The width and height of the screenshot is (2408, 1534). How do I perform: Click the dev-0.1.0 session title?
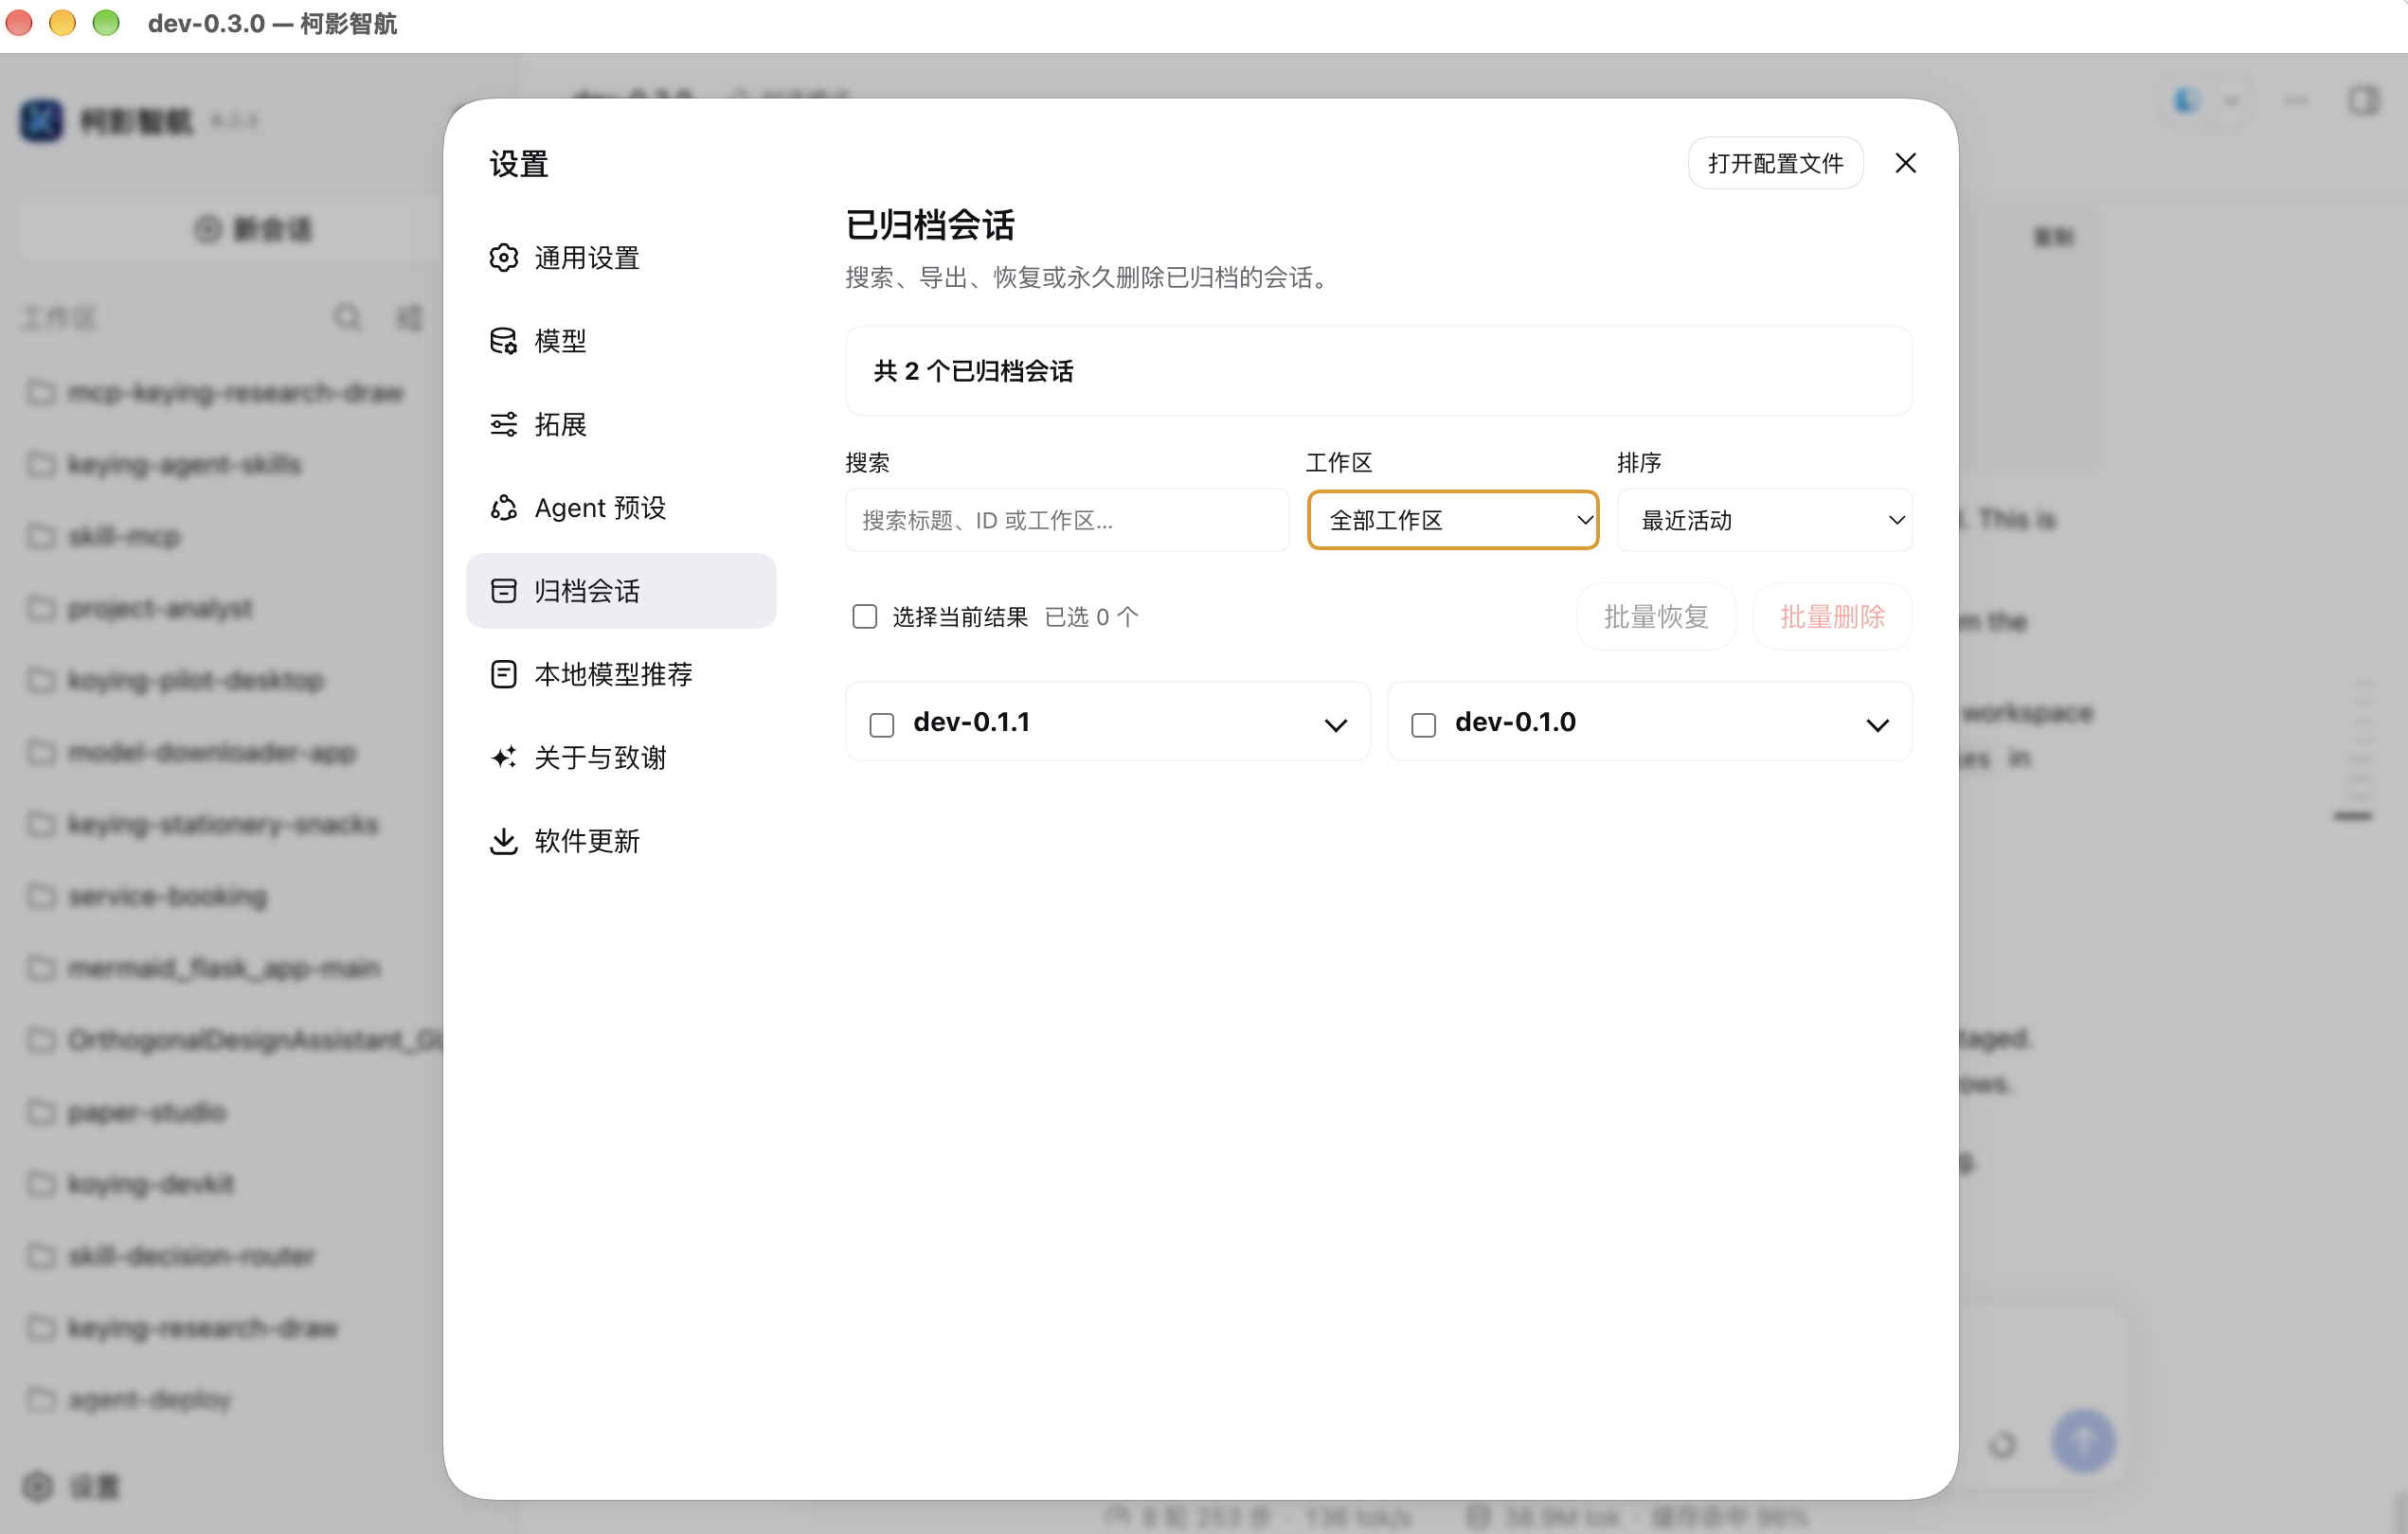click(1514, 722)
